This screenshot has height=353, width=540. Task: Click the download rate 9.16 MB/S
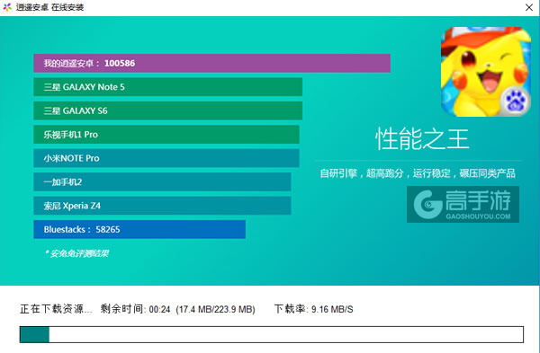click(332, 309)
